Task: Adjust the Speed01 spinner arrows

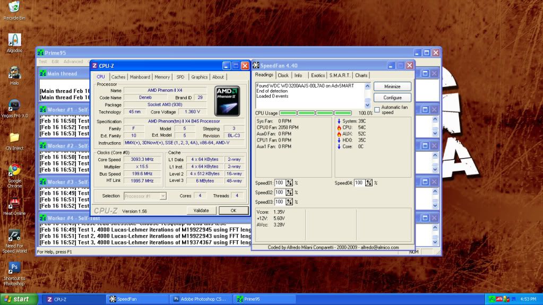Action: [289, 183]
